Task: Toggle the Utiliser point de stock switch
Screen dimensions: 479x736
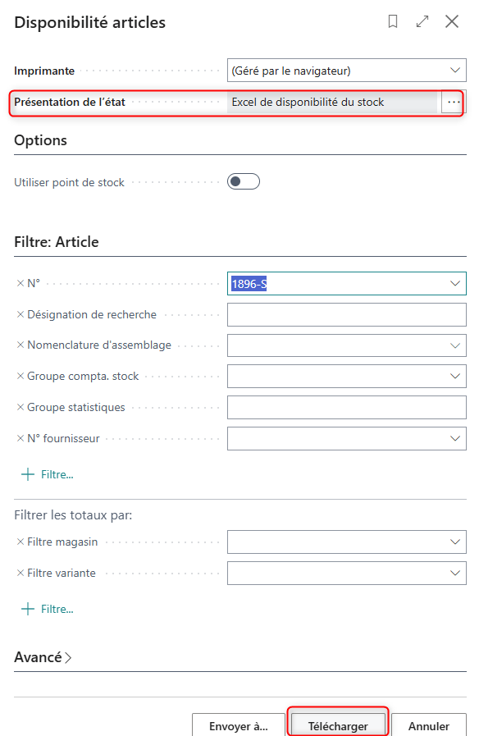Action: coord(244,181)
